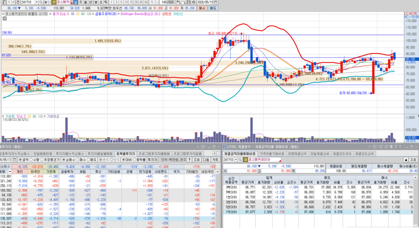Click the up triangle button beside 조회
The height and width of the screenshot is (228, 419).
406,160
